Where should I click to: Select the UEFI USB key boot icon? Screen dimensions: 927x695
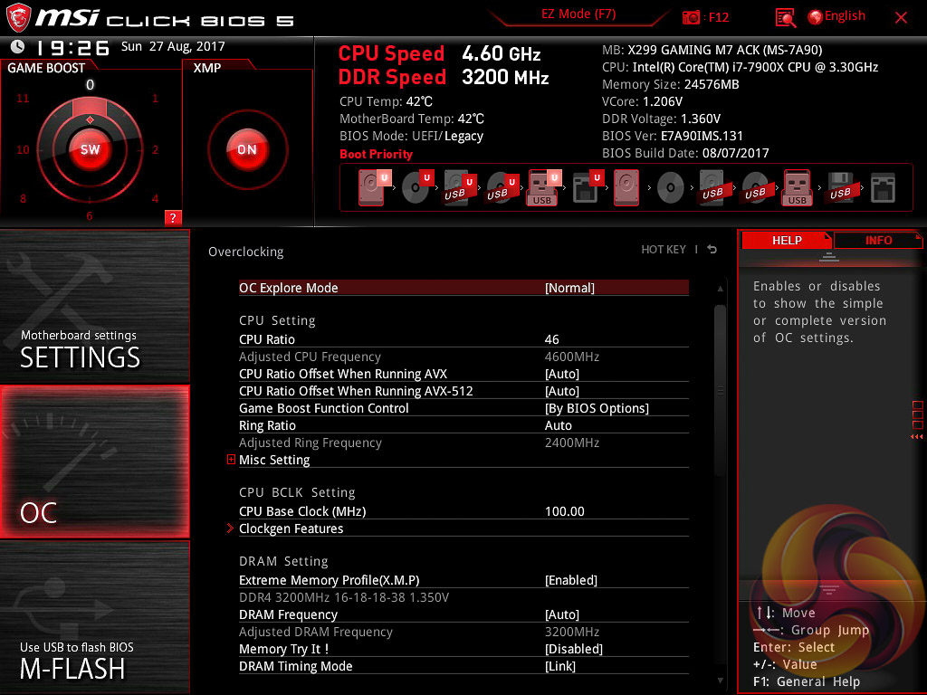click(544, 187)
